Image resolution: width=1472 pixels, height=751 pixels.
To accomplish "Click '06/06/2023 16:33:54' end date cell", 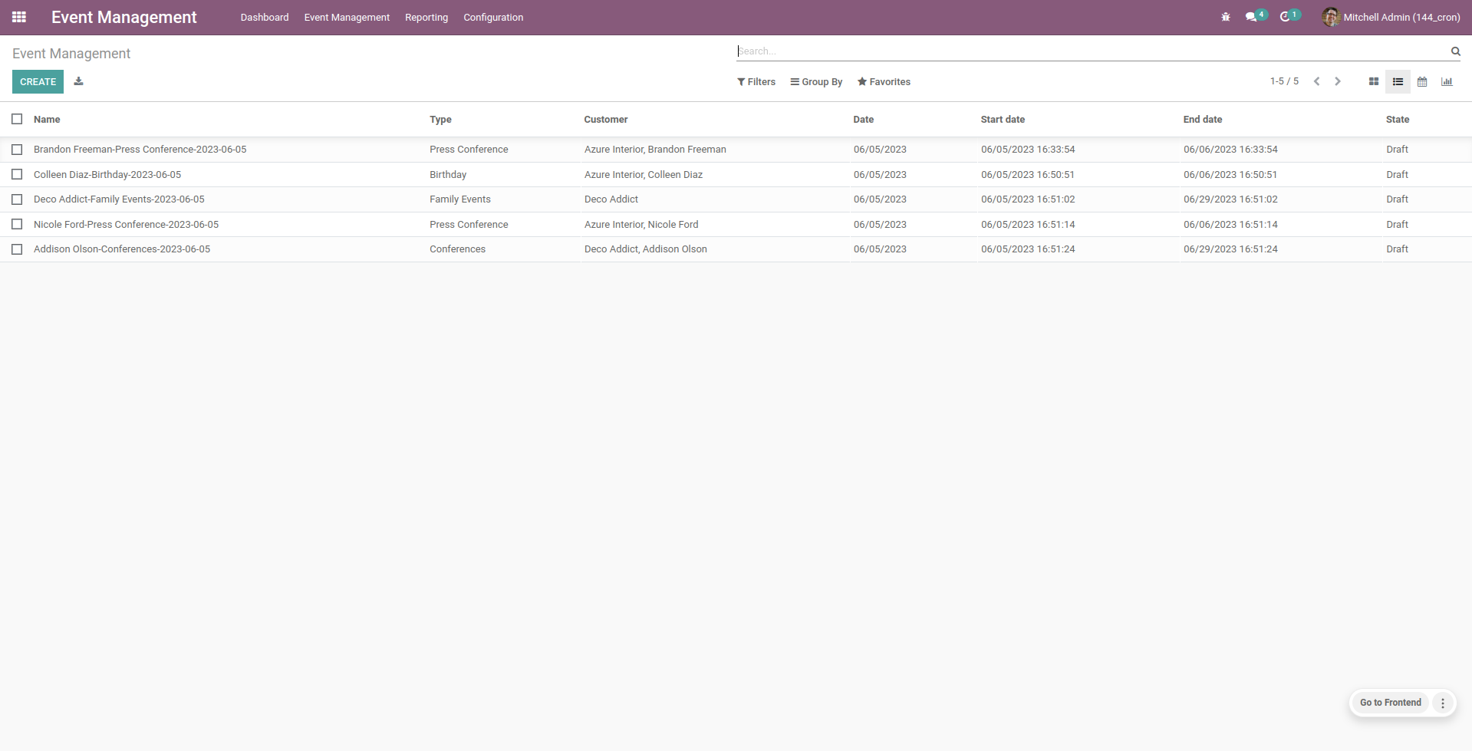I will pyautogui.click(x=1230, y=150).
